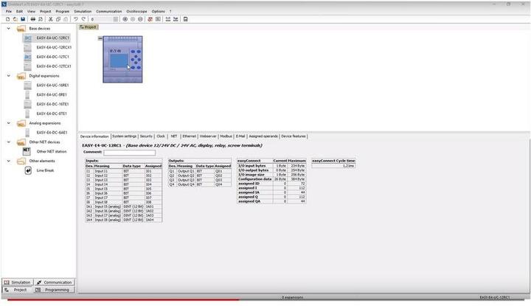Click the last toolbar icon on the right
531x306 pixels.
[186, 19]
